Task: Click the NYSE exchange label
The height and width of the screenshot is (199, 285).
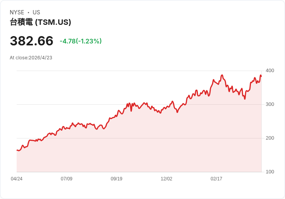Action: click(x=17, y=12)
